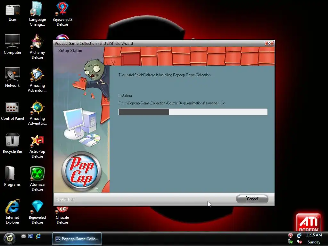Launch AstroPop Deluxe from the desktop
Image resolution: width=328 pixels, height=246 pixels.
pos(37,146)
